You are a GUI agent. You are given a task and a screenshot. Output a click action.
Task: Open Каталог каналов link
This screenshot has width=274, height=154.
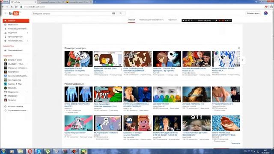[15, 107]
